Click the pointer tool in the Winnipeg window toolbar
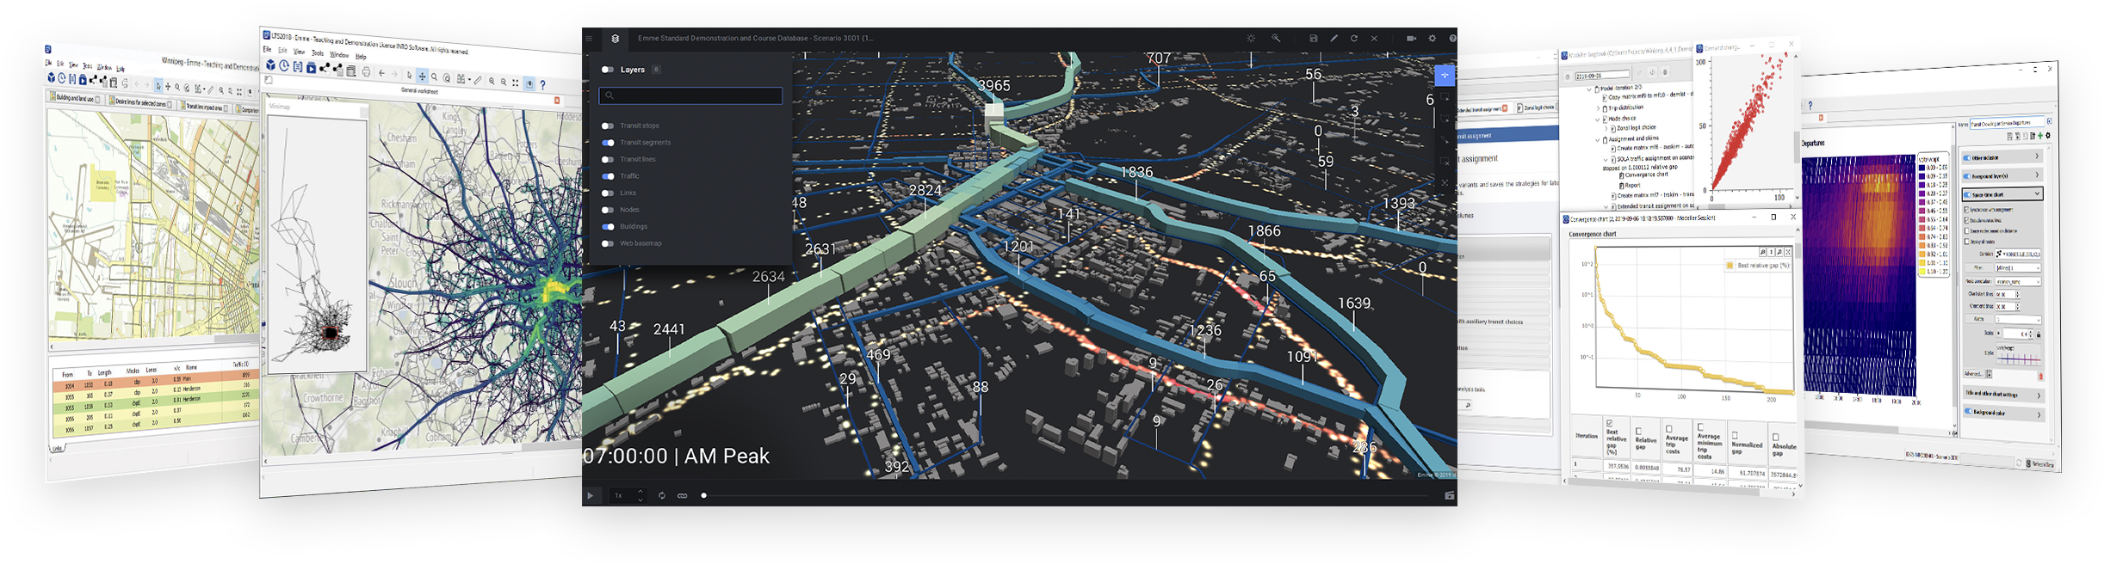2104x564 pixels. [x=158, y=86]
